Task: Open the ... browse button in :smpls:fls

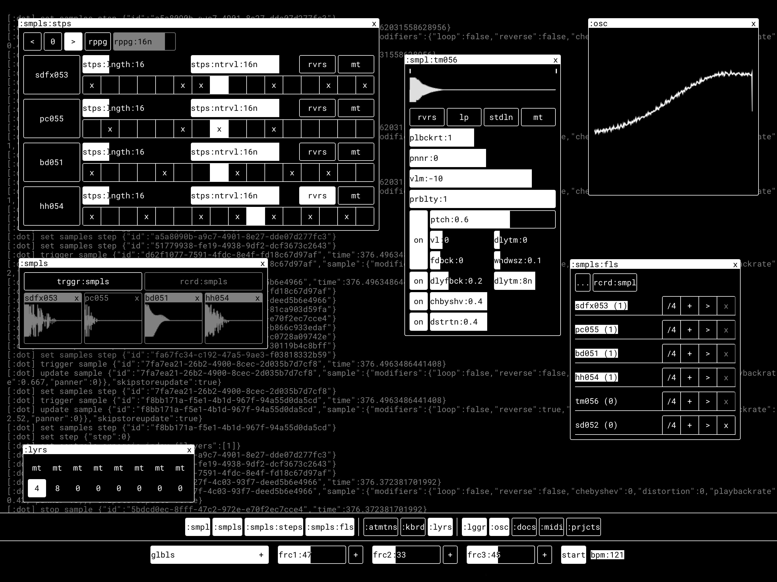Action: point(583,282)
